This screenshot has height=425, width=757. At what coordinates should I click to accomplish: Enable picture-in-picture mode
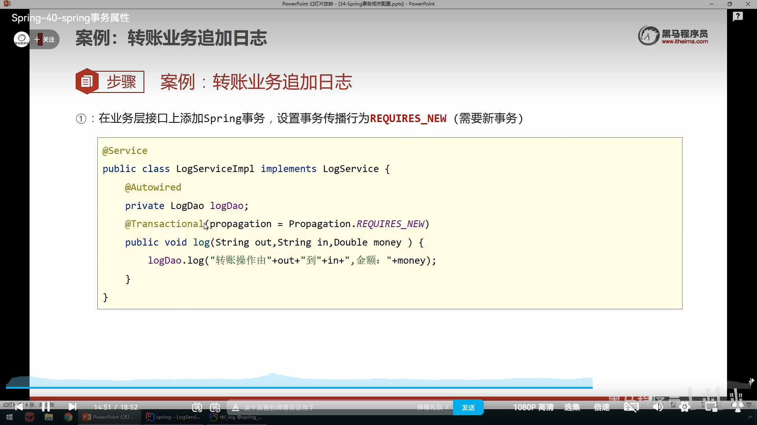tap(711, 407)
